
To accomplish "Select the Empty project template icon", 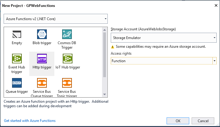I will [x=17, y=34].
